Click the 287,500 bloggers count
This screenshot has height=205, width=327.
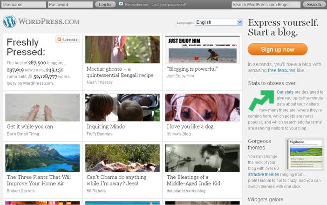click(x=37, y=63)
